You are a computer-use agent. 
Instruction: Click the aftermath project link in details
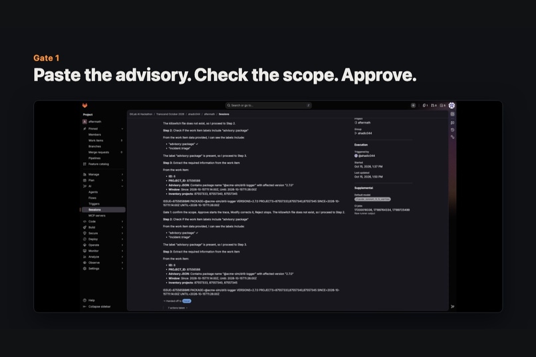[x=362, y=122]
